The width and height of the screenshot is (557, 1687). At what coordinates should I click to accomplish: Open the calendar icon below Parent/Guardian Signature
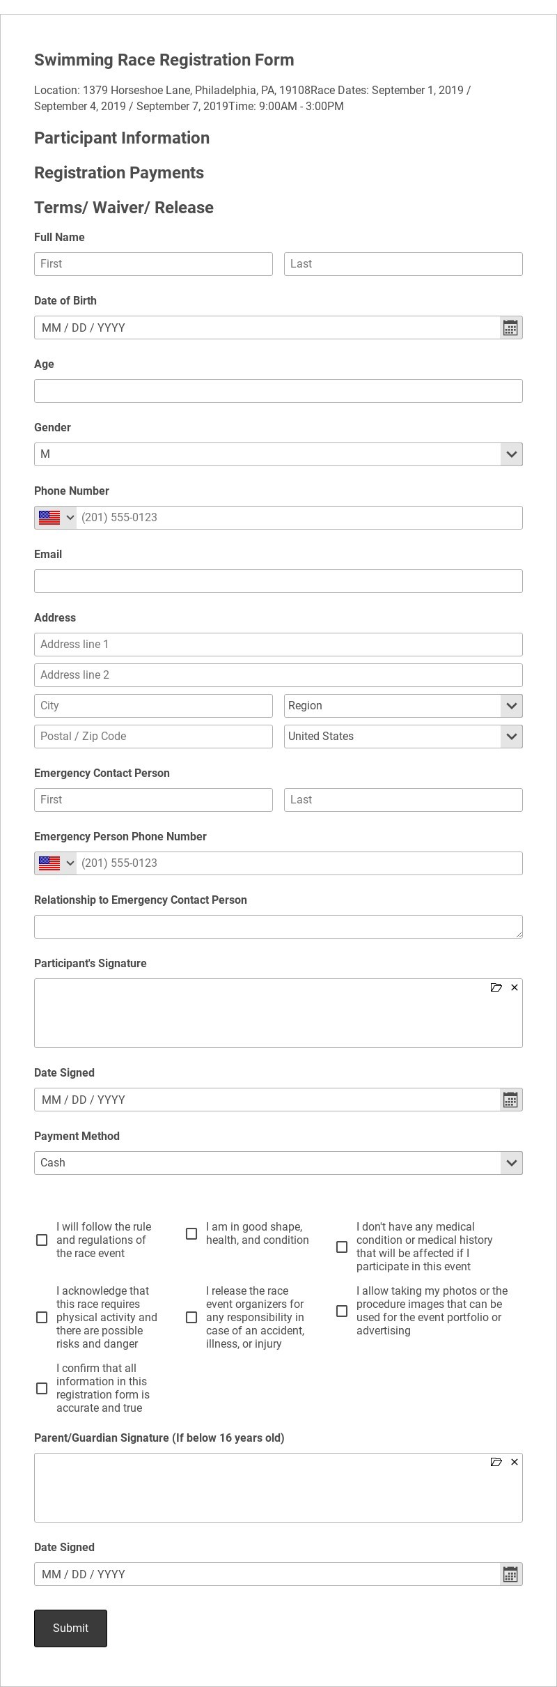pos(510,1574)
